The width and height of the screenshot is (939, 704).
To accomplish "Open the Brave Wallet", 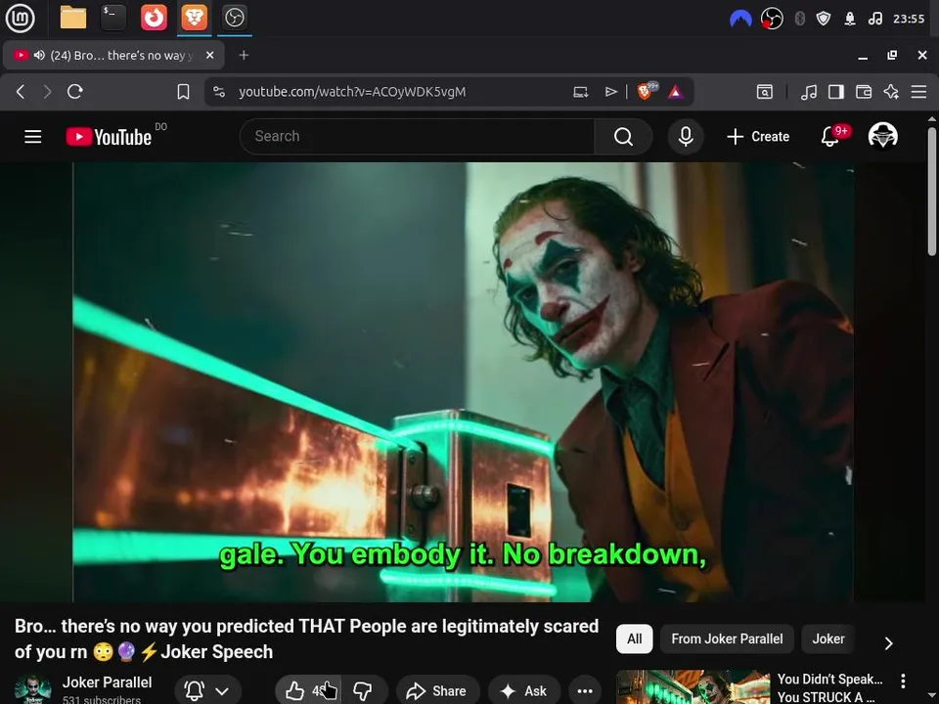I will pyautogui.click(x=864, y=92).
